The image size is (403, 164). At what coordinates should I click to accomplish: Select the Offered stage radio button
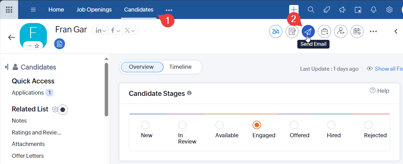[x=294, y=125]
